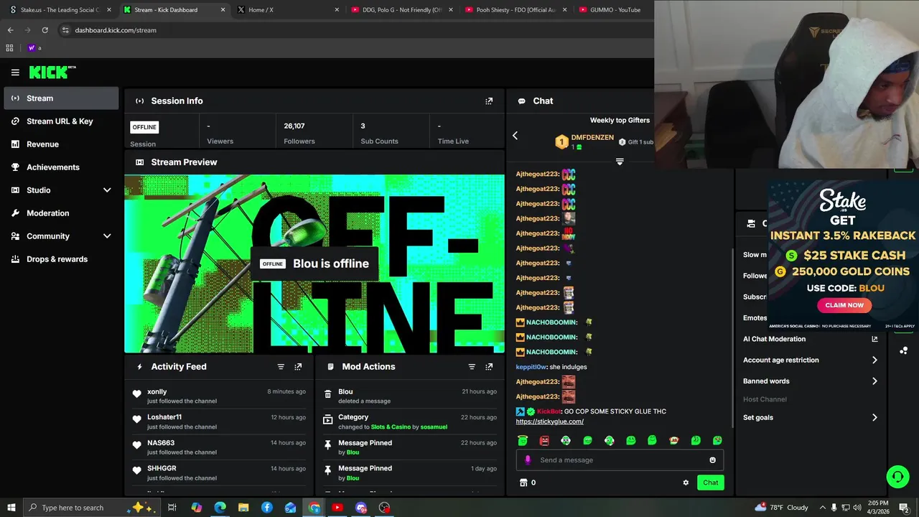Switch to GUMMO YouTube tab

pyautogui.click(x=613, y=10)
